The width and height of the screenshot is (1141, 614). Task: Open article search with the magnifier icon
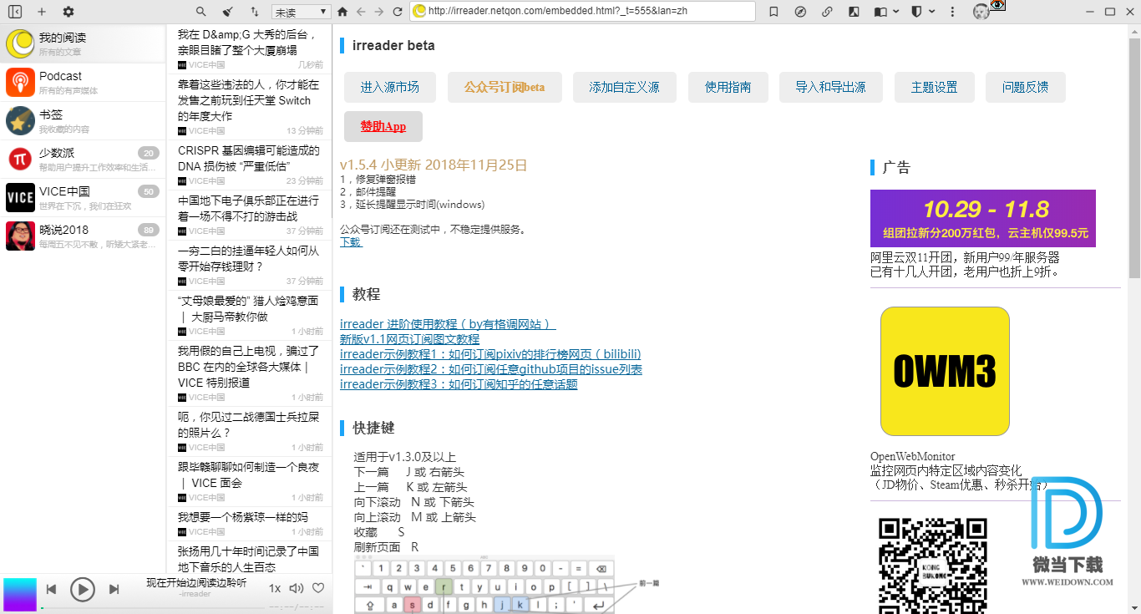click(x=200, y=12)
